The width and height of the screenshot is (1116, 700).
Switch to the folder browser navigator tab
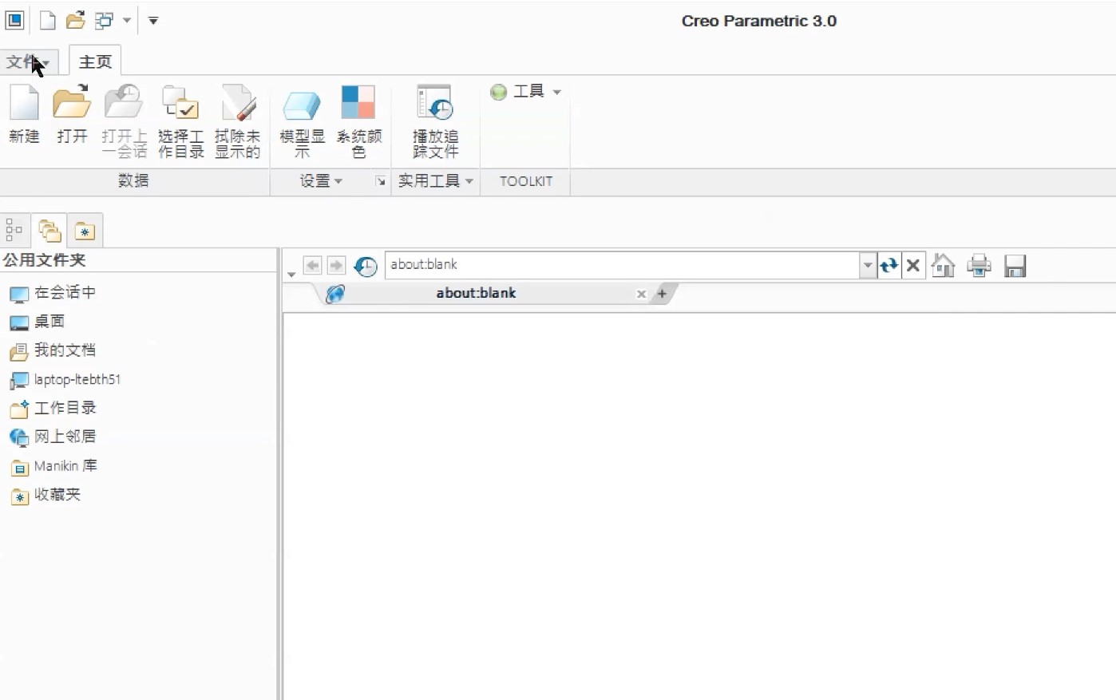click(x=49, y=231)
